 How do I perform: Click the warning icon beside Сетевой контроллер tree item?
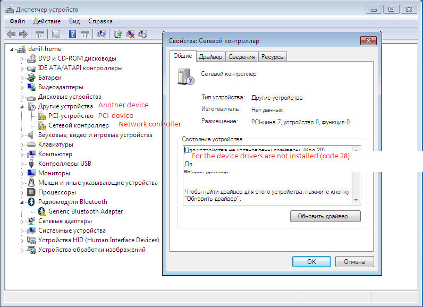(x=41, y=125)
